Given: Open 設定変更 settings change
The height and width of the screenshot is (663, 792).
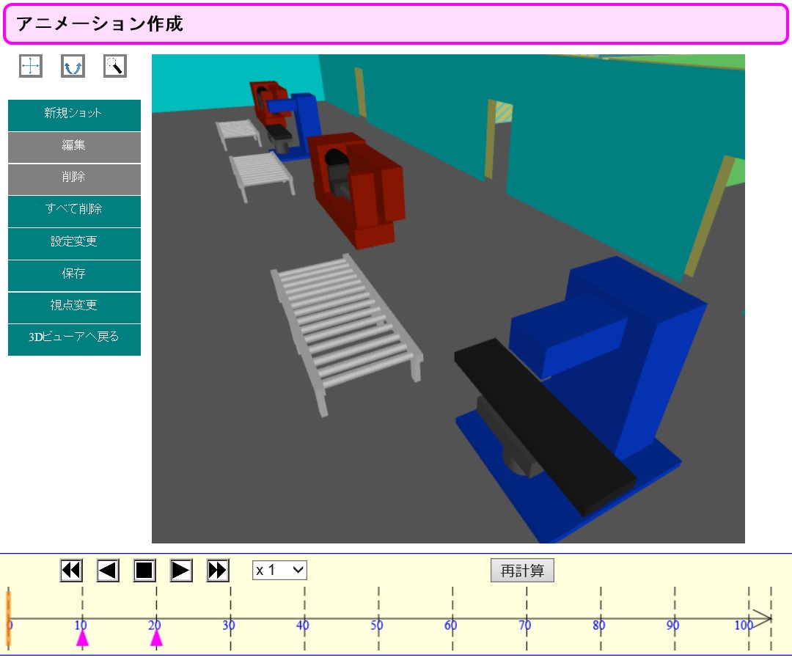Looking at the screenshot, I should point(74,242).
